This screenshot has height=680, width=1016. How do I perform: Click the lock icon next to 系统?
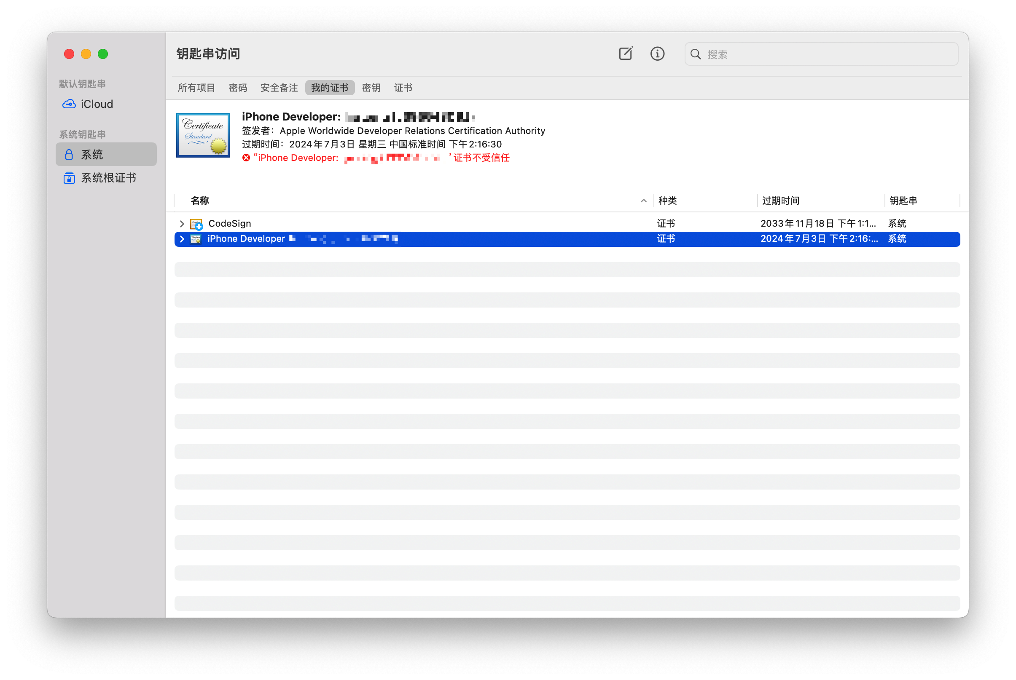coord(70,154)
